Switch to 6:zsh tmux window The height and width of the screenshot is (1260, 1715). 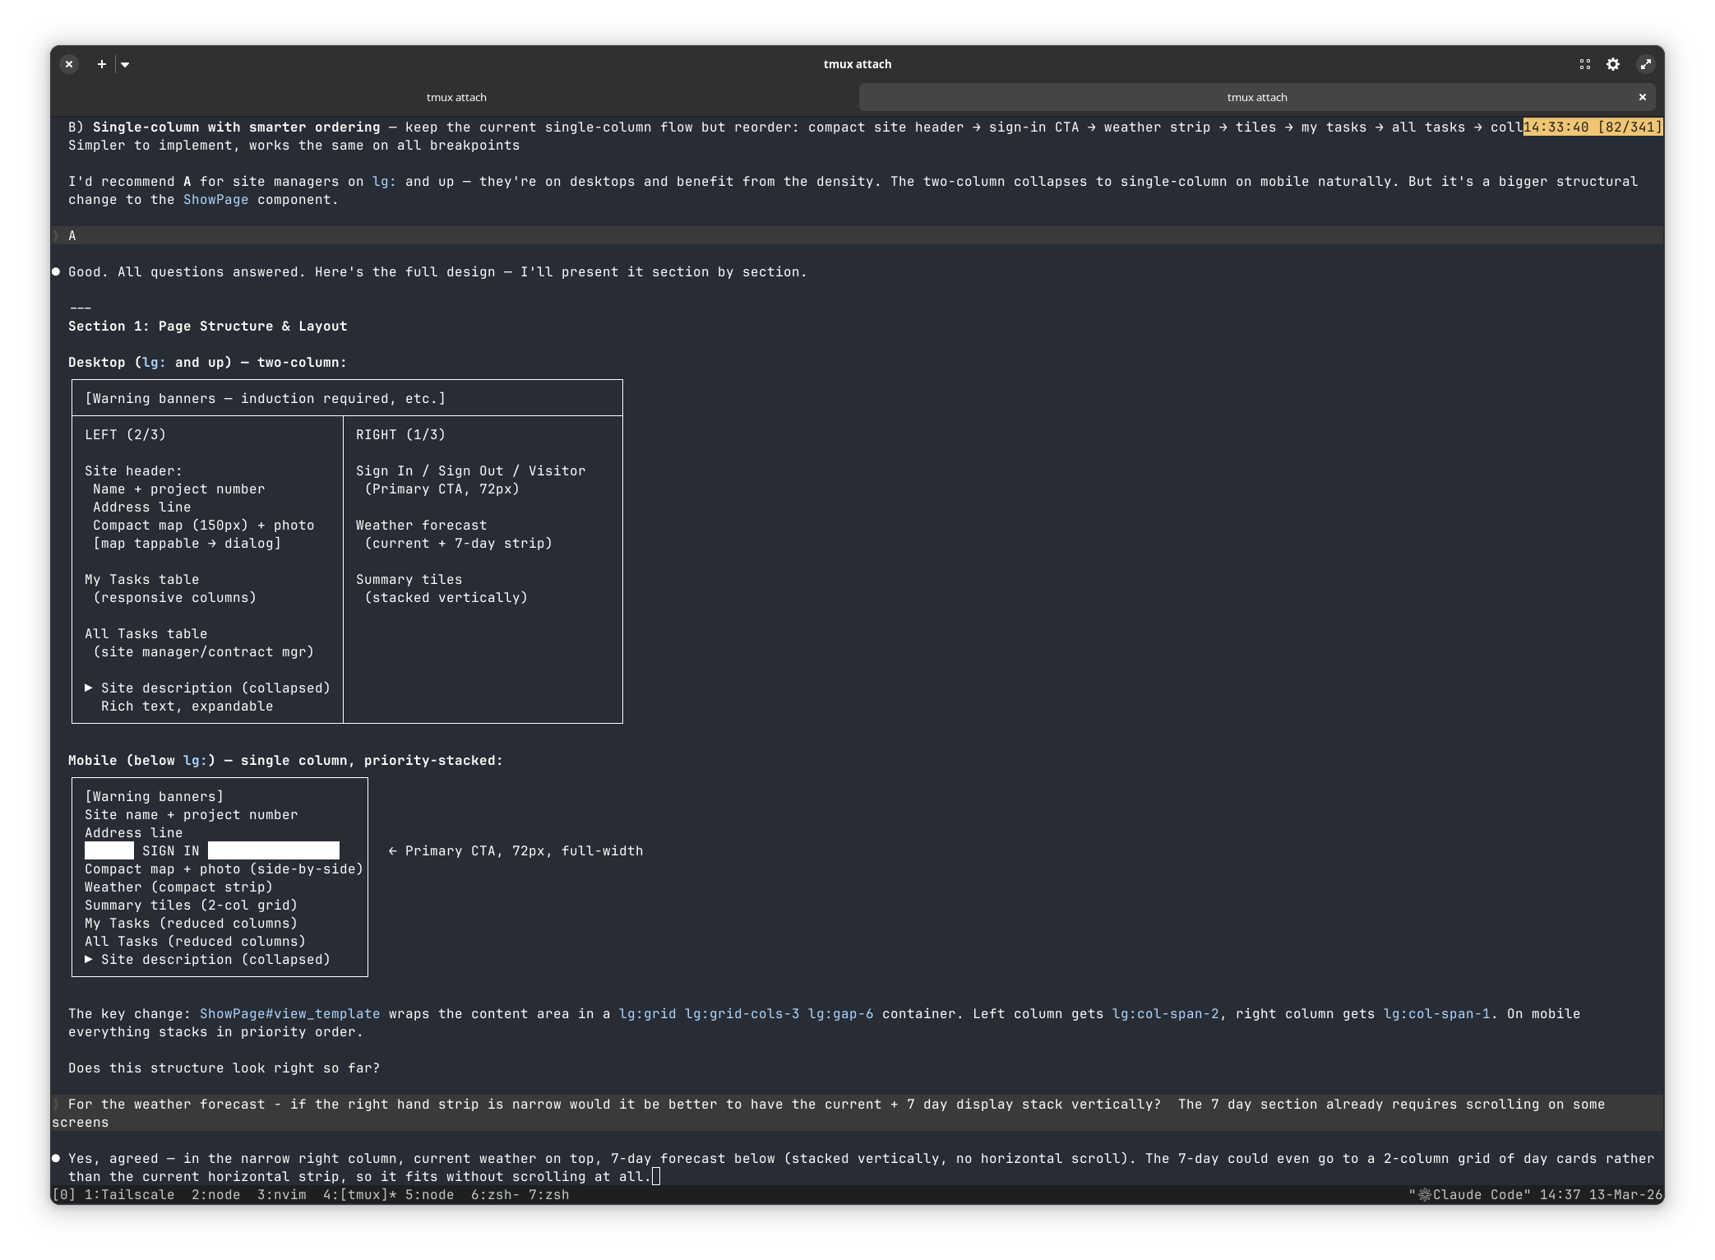click(x=495, y=1194)
